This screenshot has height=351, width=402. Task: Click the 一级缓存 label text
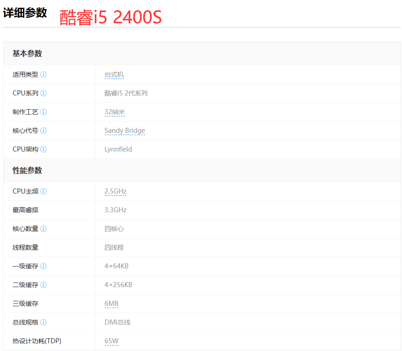[25, 266]
